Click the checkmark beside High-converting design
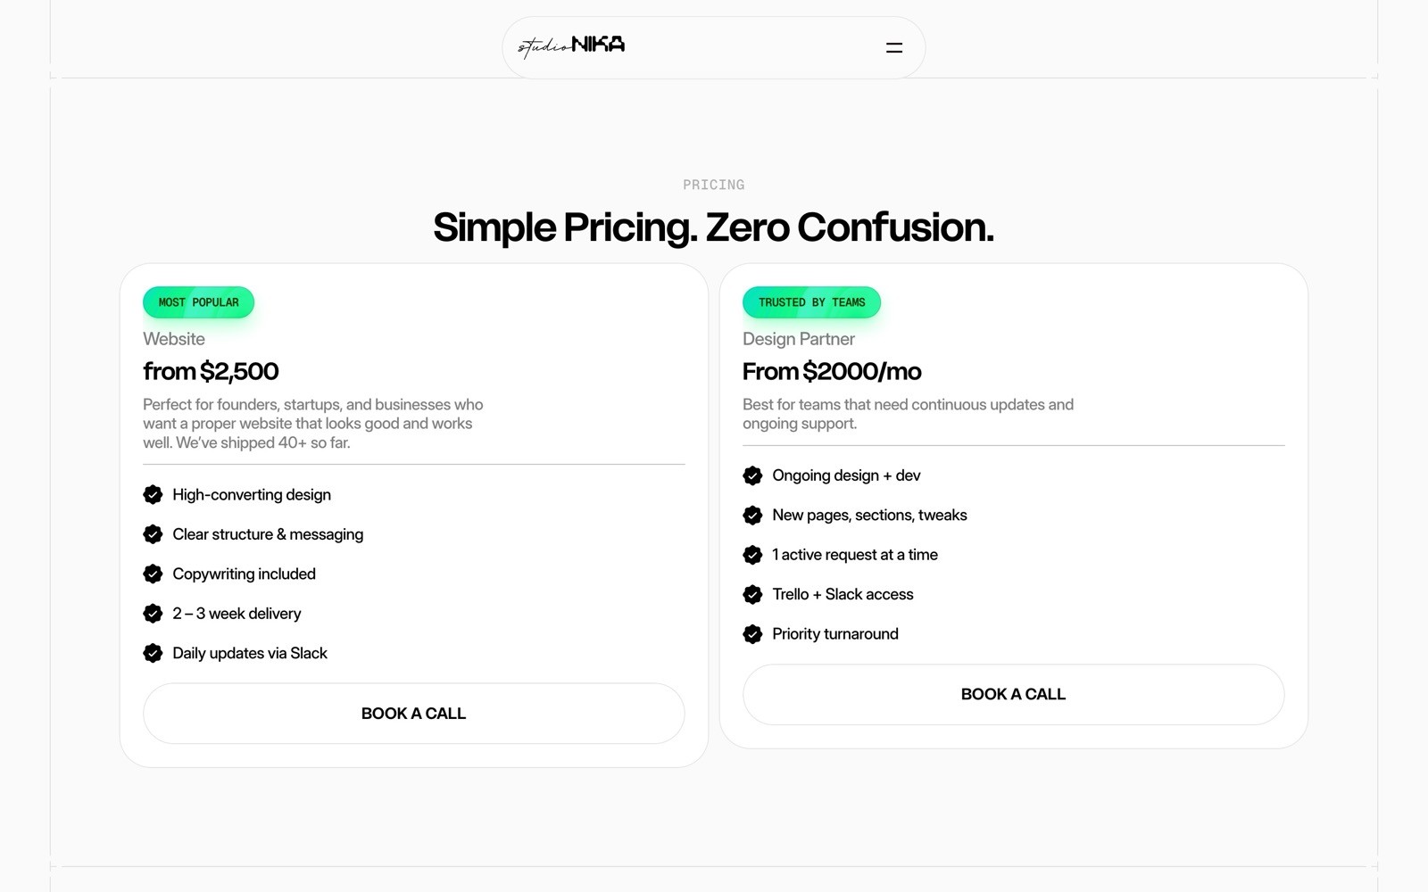This screenshot has width=1428, height=892. tap(153, 494)
